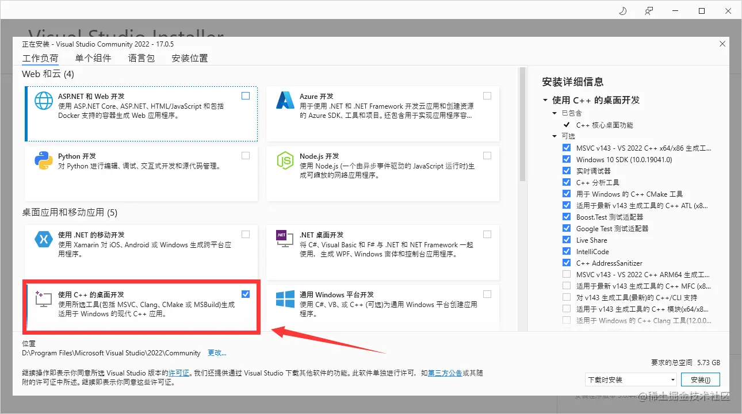Viewport: 742px width, 414px height.
Task: Switch to the 语言包 tab
Action: [141, 58]
